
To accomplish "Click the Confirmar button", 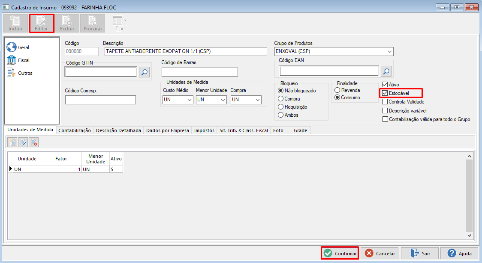I will (x=340, y=253).
